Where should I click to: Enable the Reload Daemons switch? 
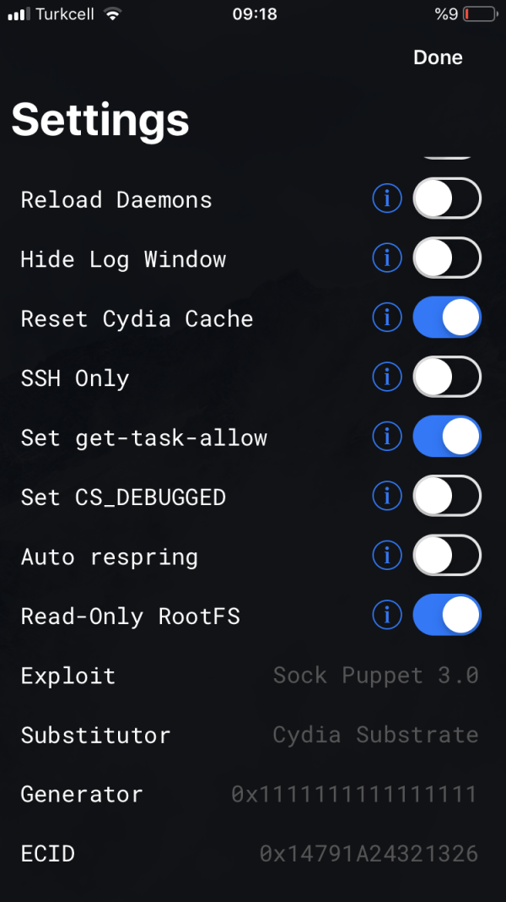tap(447, 199)
